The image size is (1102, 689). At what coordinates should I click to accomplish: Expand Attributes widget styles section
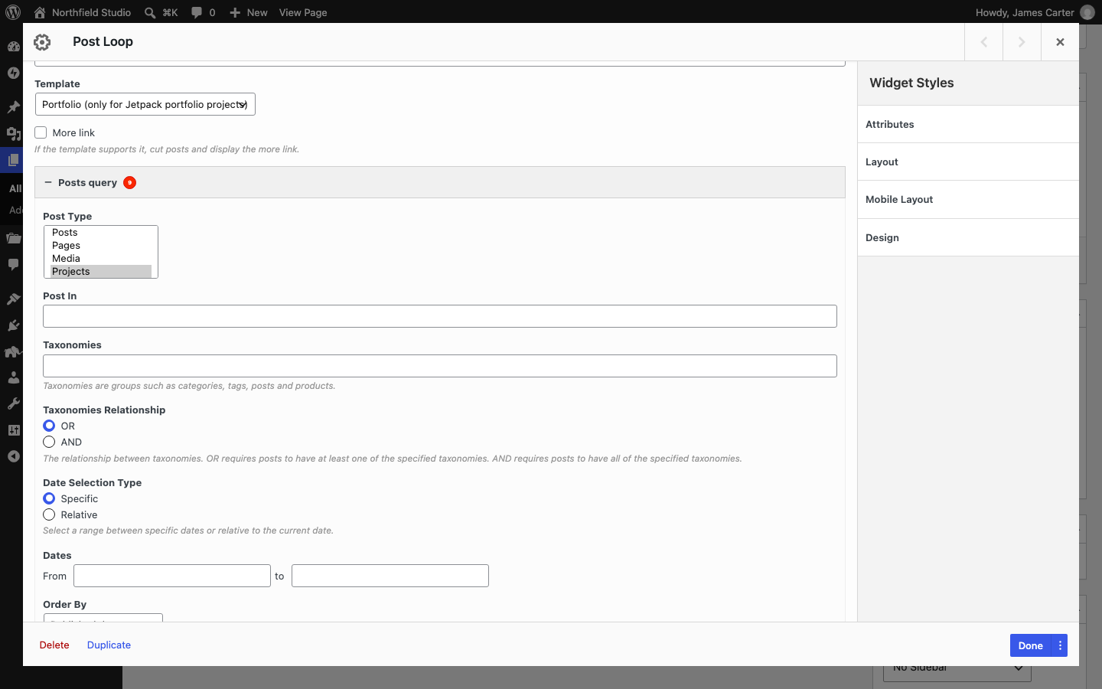pos(968,124)
